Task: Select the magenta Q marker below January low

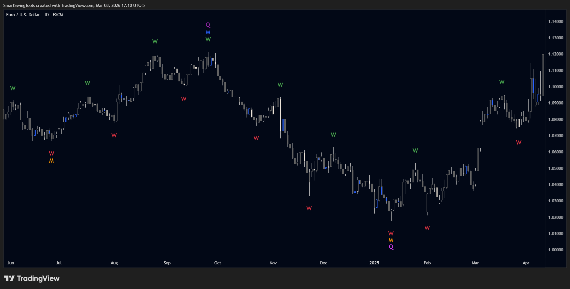Action: [x=391, y=247]
